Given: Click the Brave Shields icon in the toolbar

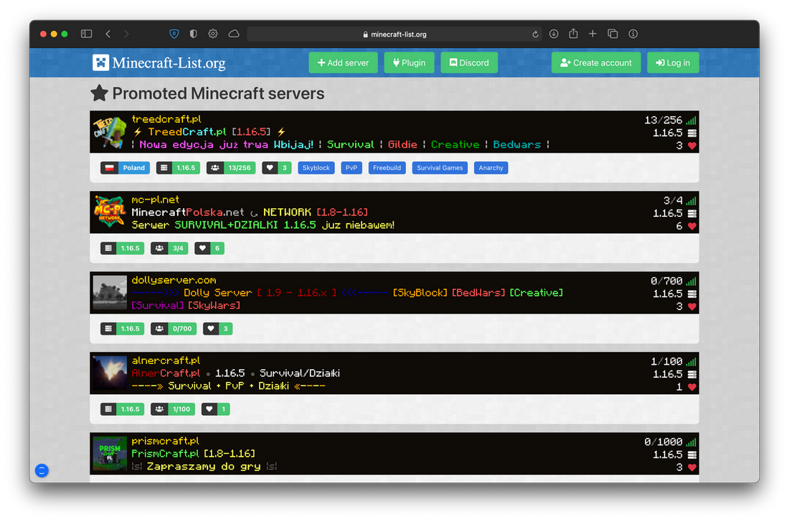Looking at the screenshot, I should 174,33.
